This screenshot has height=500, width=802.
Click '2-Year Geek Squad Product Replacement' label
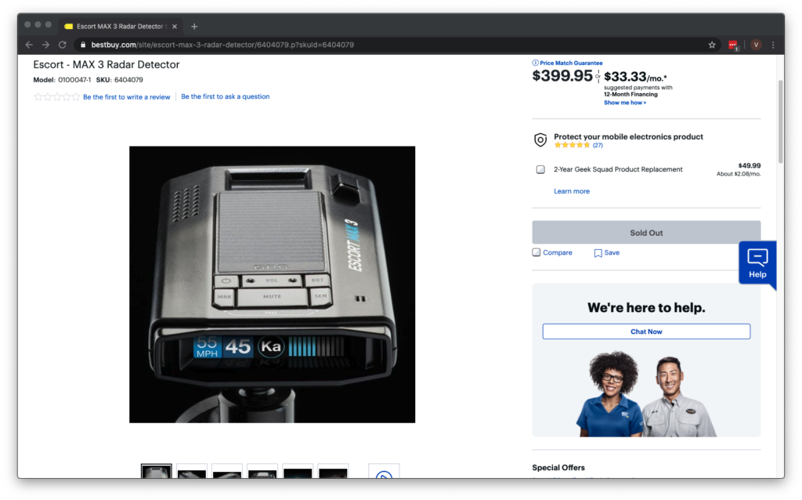pos(618,169)
